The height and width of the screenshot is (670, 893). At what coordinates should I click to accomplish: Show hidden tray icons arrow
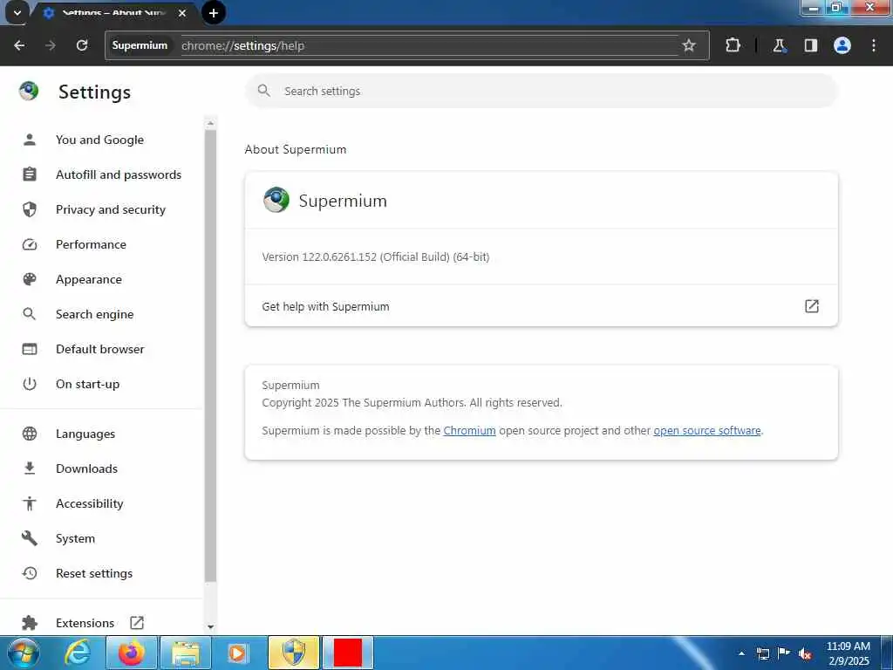[741, 653]
